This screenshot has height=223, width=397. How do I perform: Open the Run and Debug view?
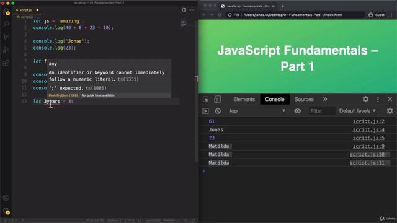tap(6, 50)
